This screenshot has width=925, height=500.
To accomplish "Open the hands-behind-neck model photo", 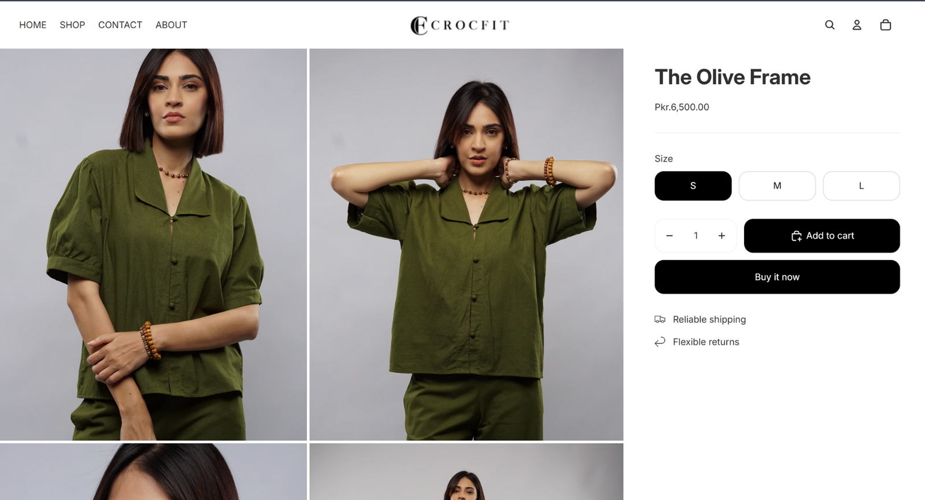I will tap(467, 245).
